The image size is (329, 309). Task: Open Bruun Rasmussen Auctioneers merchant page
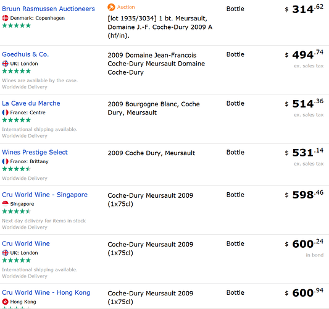pyautogui.click(x=48, y=9)
